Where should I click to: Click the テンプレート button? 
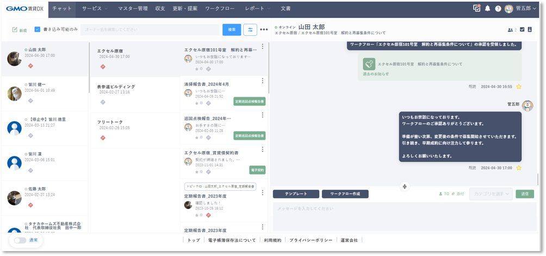[296, 194]
